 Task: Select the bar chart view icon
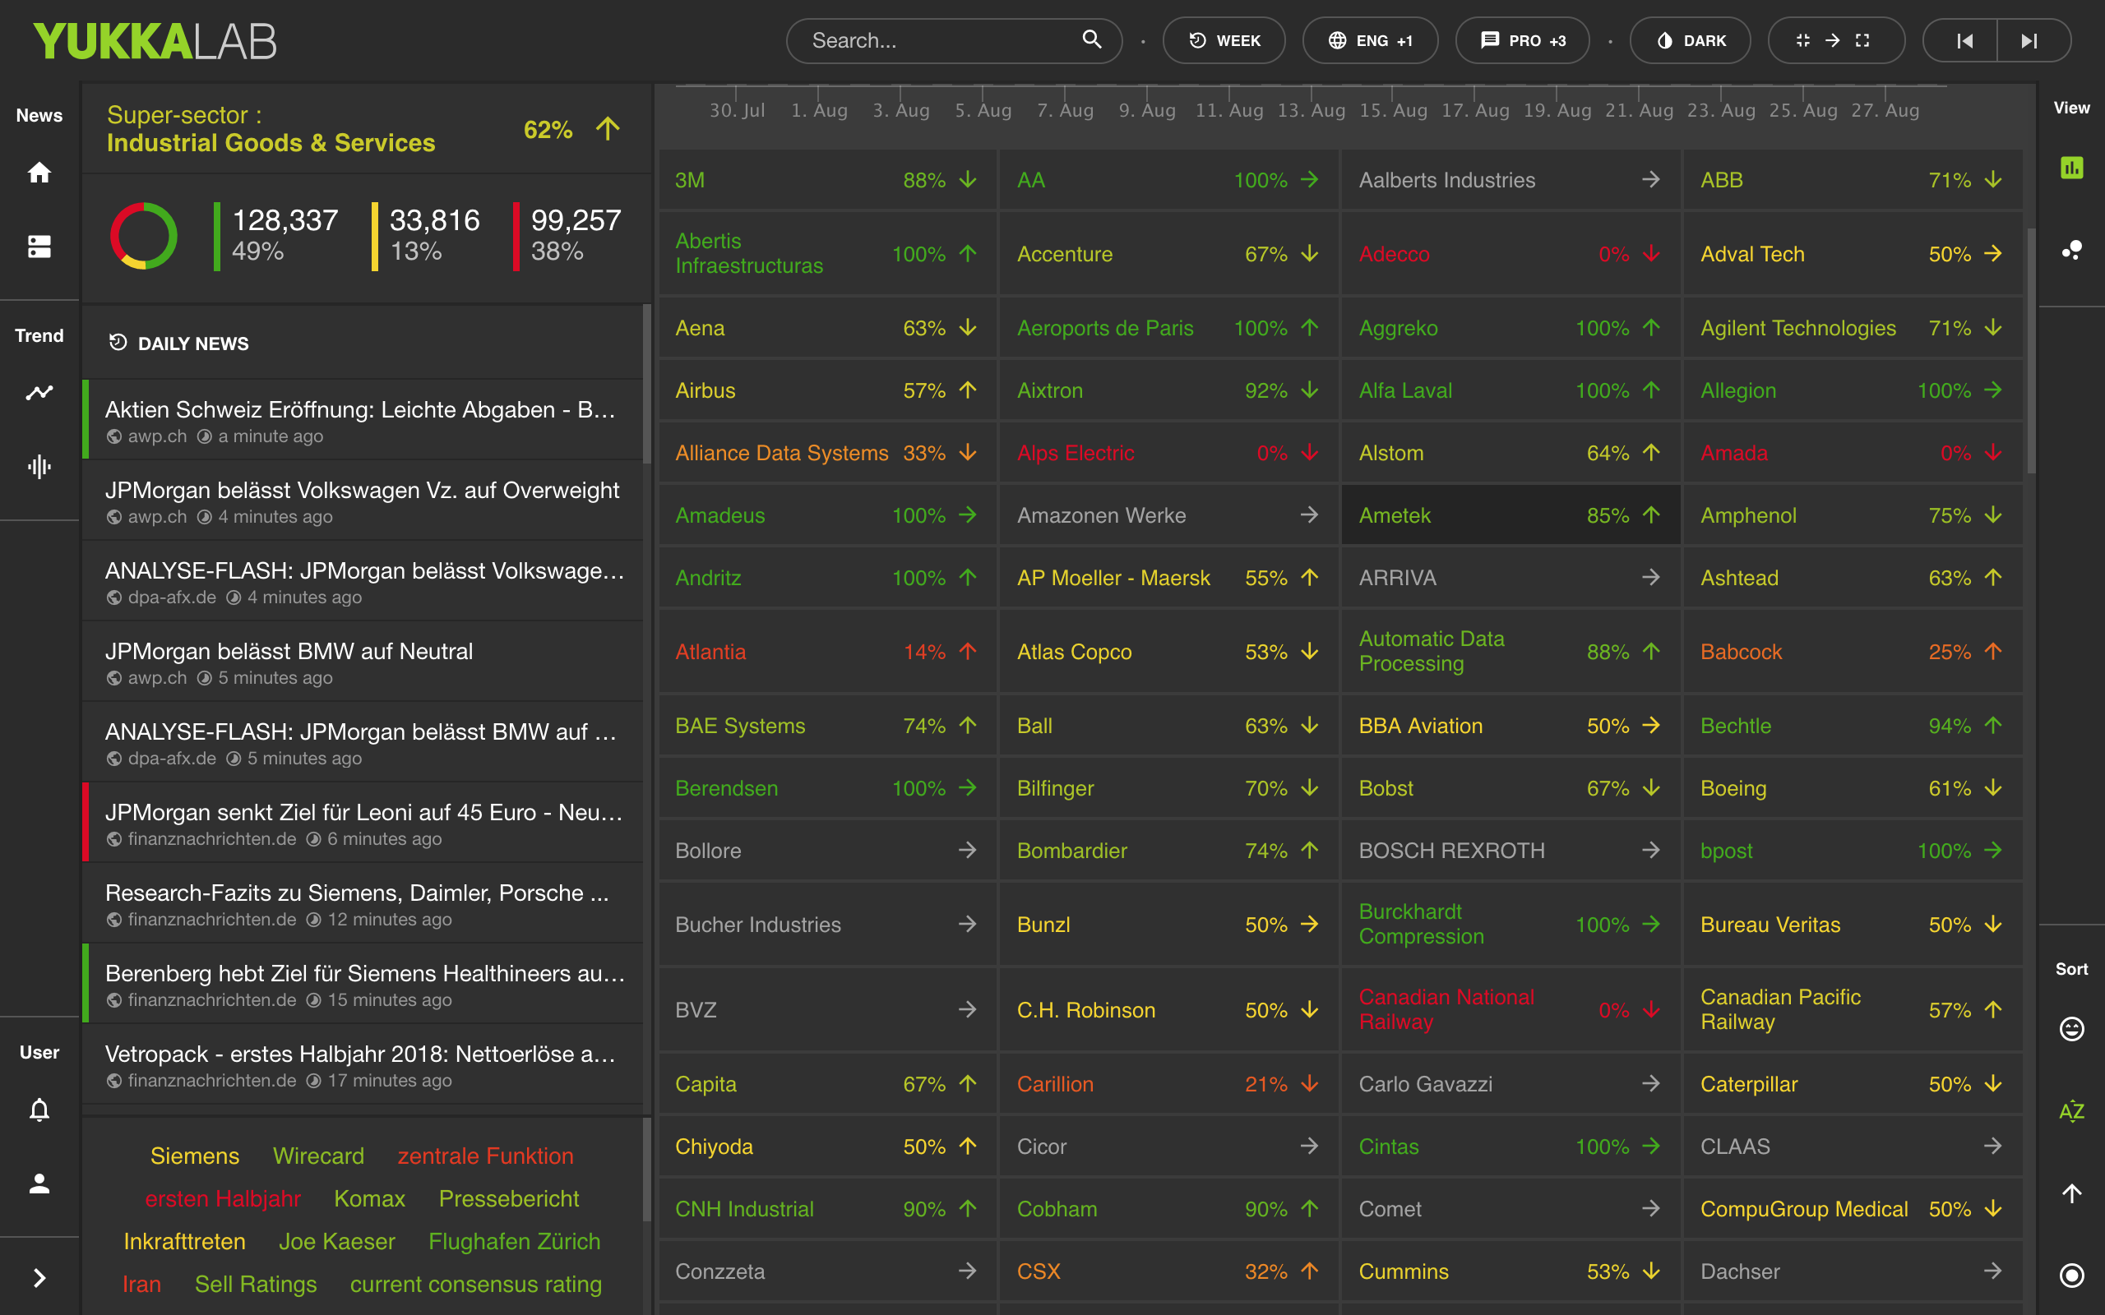pos(2071,168)
